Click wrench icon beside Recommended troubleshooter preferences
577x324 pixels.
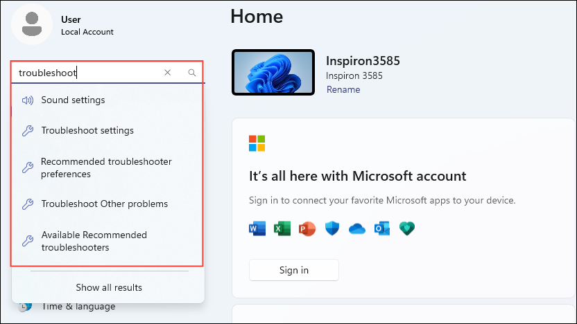[x=28, y=168]
